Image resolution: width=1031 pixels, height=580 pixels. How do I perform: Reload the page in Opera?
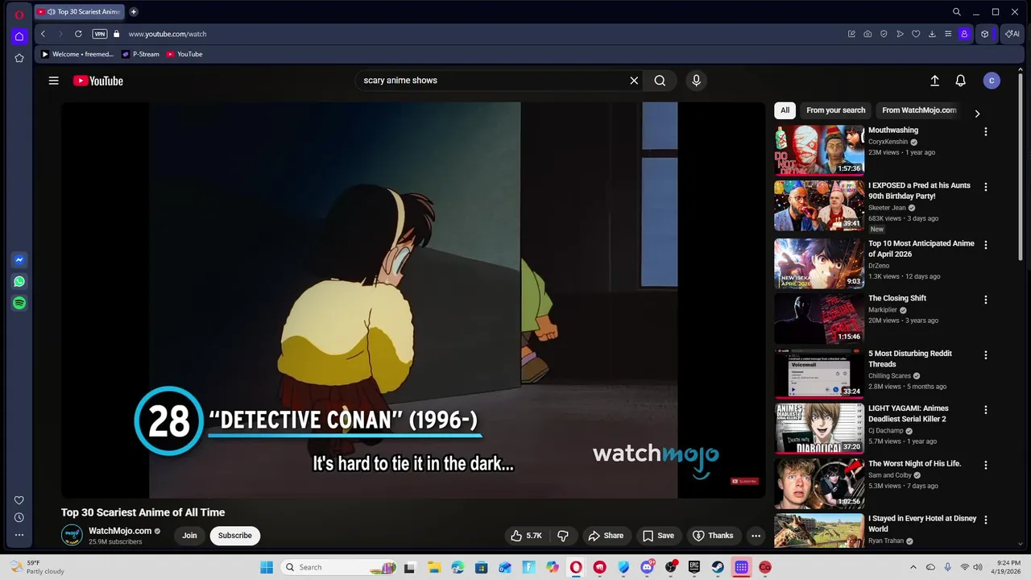[x=78, y=34]
